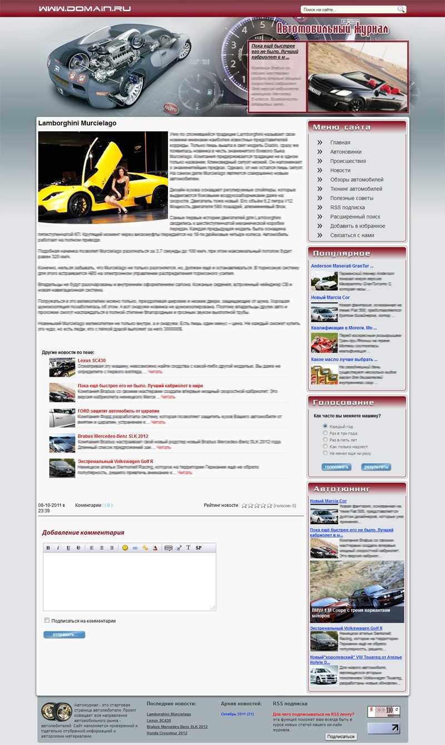
Task: Open Связаться с нами menu item
Action: (352, 235)
